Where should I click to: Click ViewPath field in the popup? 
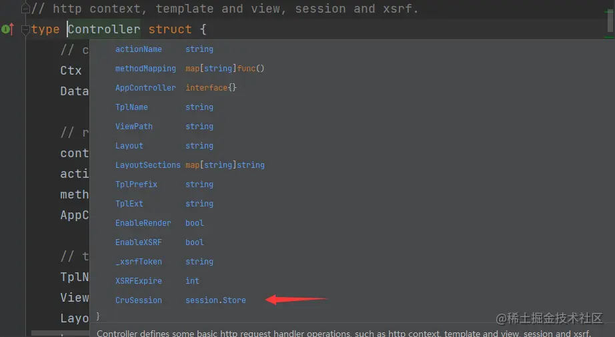click(133, 127)
